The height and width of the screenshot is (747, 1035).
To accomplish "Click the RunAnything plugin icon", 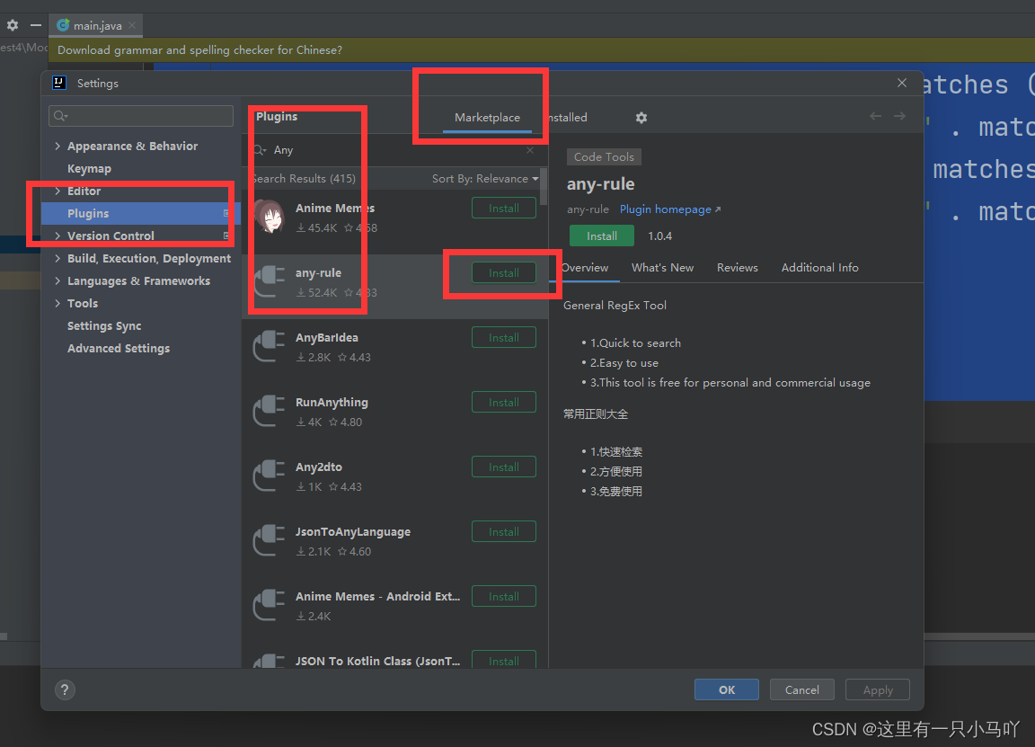I will [270, 411].
